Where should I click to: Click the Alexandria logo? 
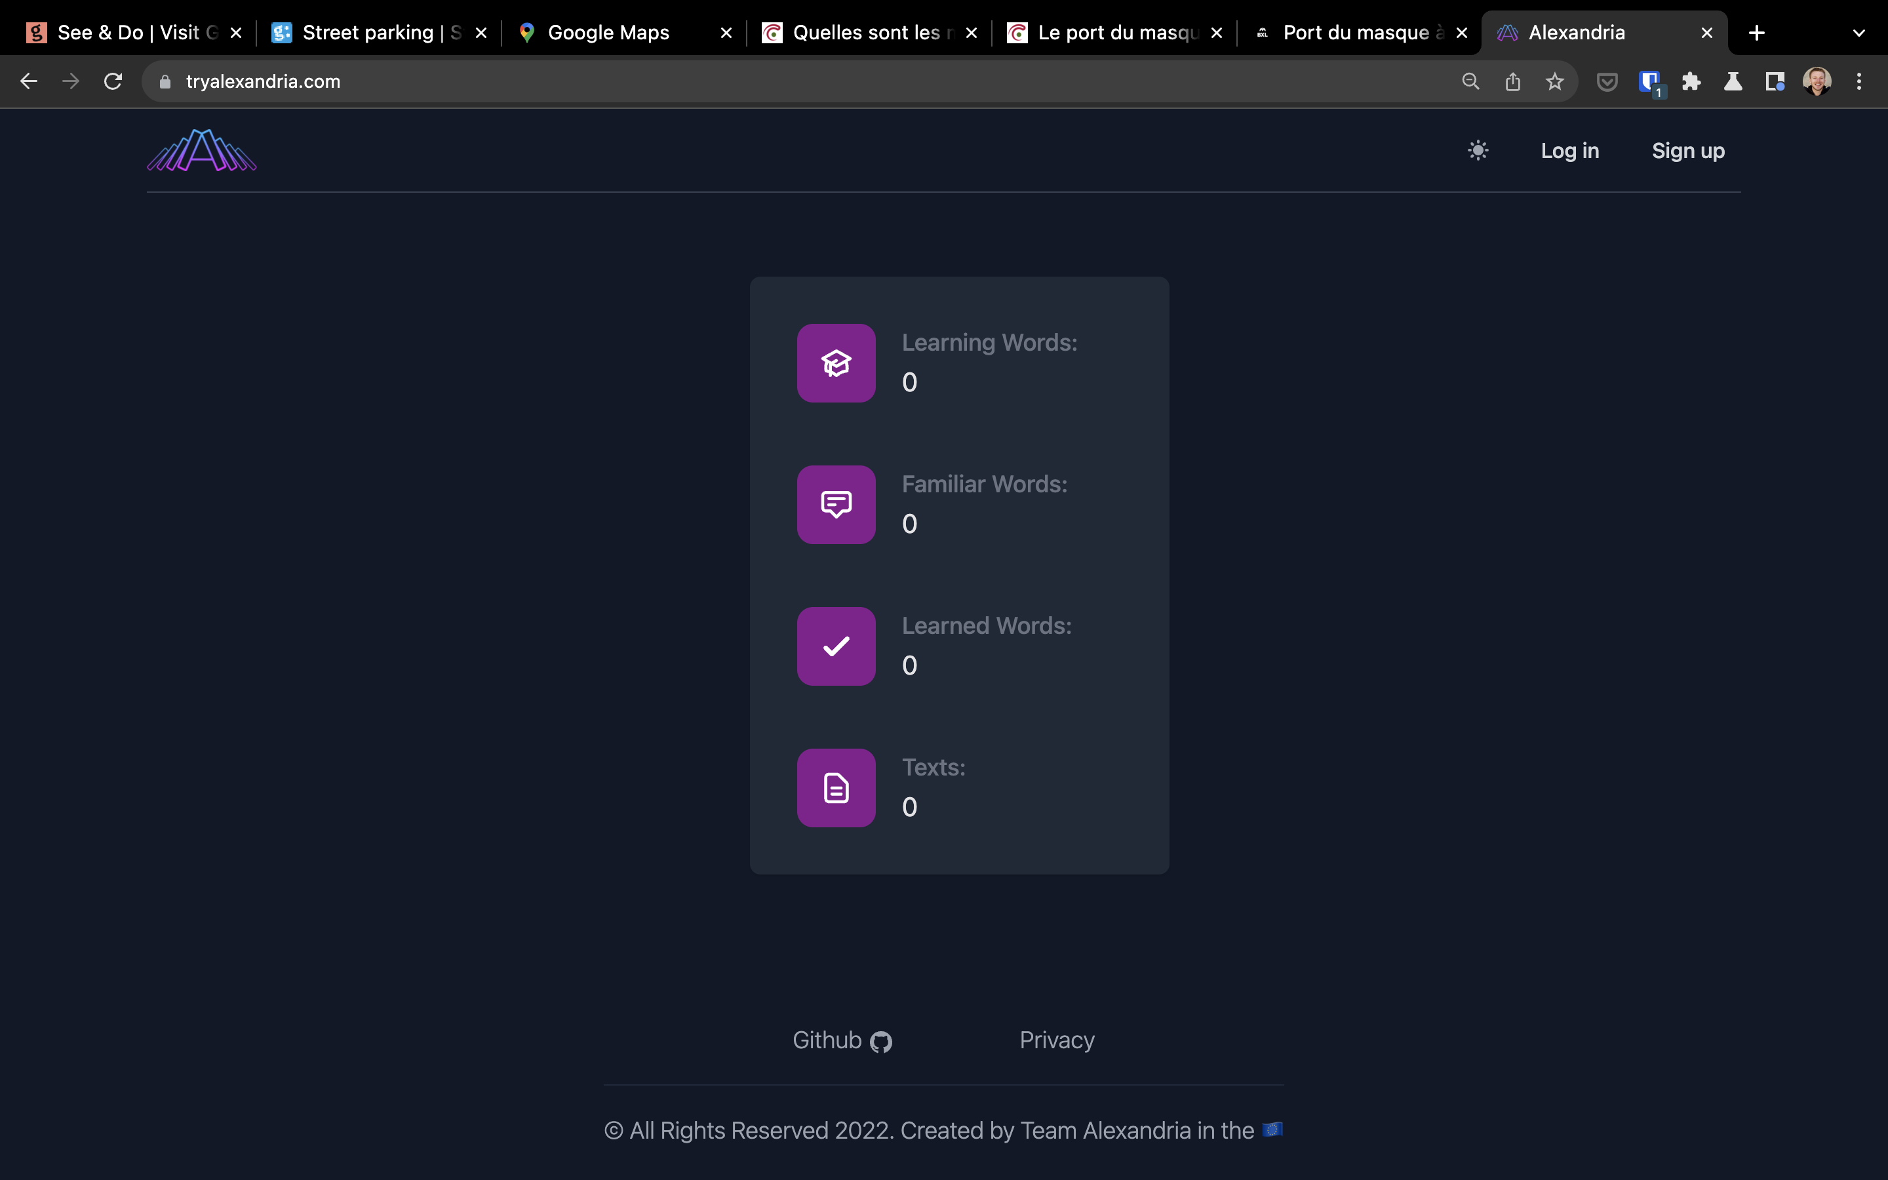coord(201,151)
